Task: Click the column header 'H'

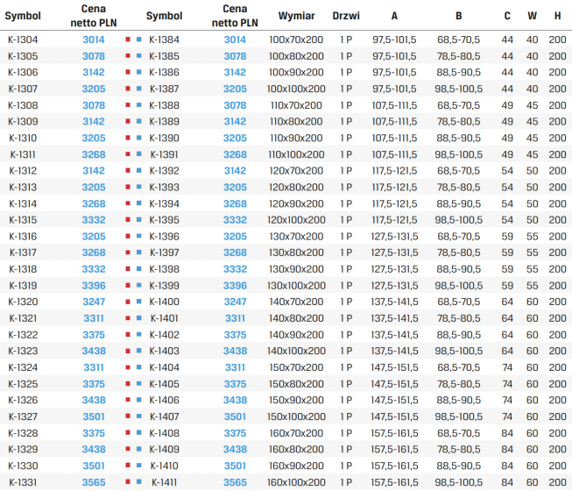Action: [557, 16]
